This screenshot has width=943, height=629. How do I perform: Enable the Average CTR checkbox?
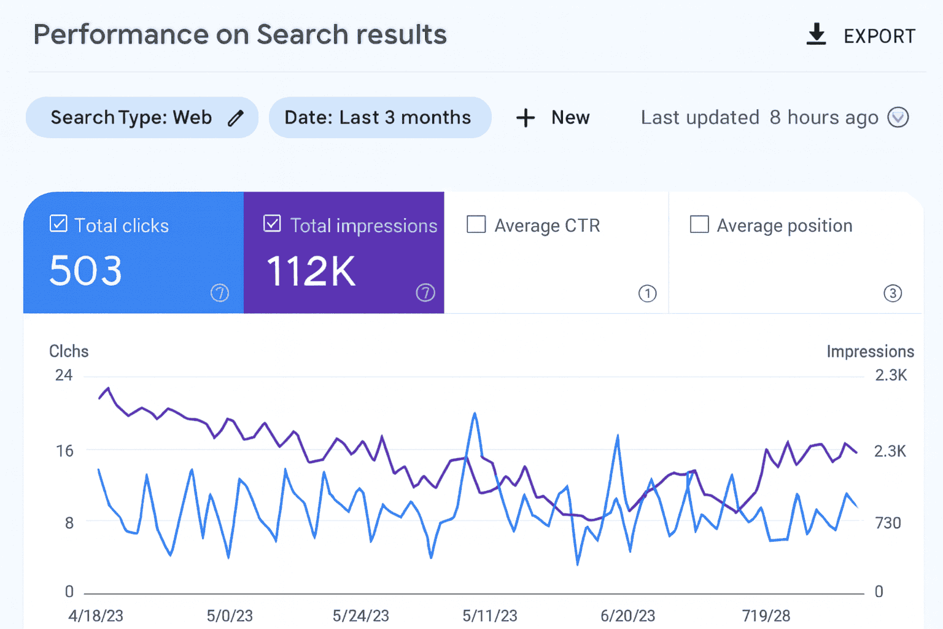coord(476,225)
